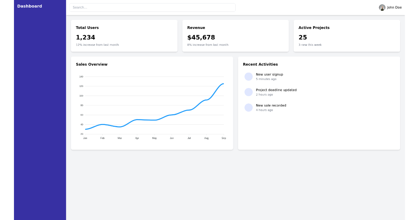Screen dimensions: 419x220
Task: Click the search input field
Action: click(153, 7)
